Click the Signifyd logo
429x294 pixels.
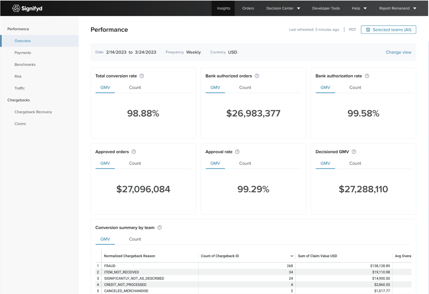(27, 8)
